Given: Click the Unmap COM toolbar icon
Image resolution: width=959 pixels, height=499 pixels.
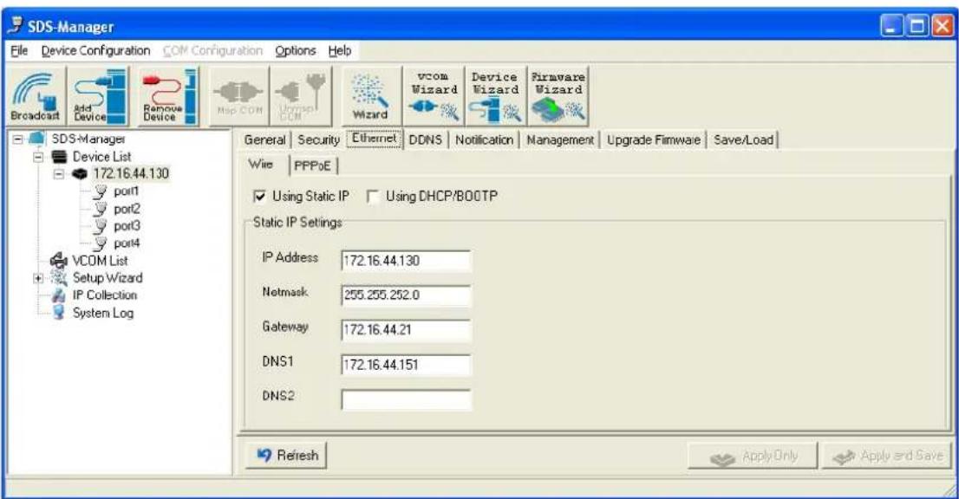Looking at the screenshot, I should [x=301, y=96].
